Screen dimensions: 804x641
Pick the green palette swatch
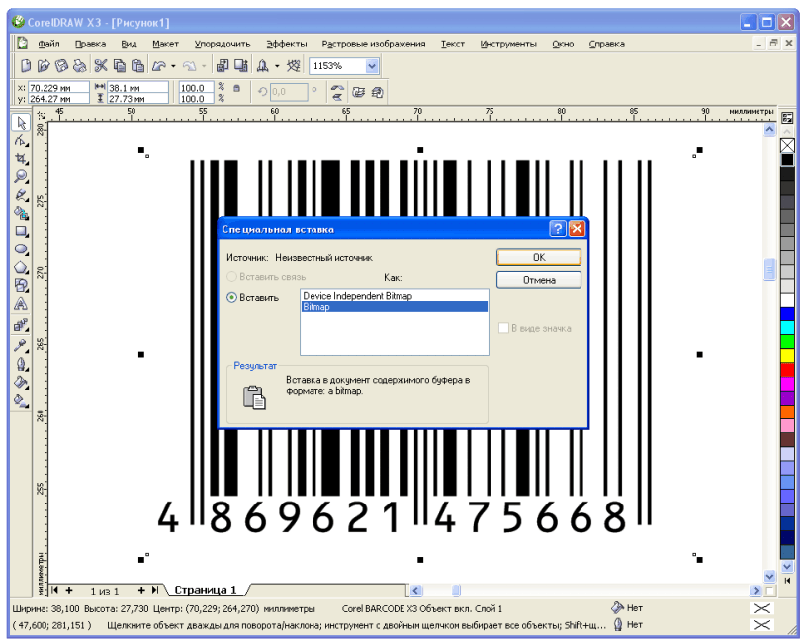pos(787,341)
